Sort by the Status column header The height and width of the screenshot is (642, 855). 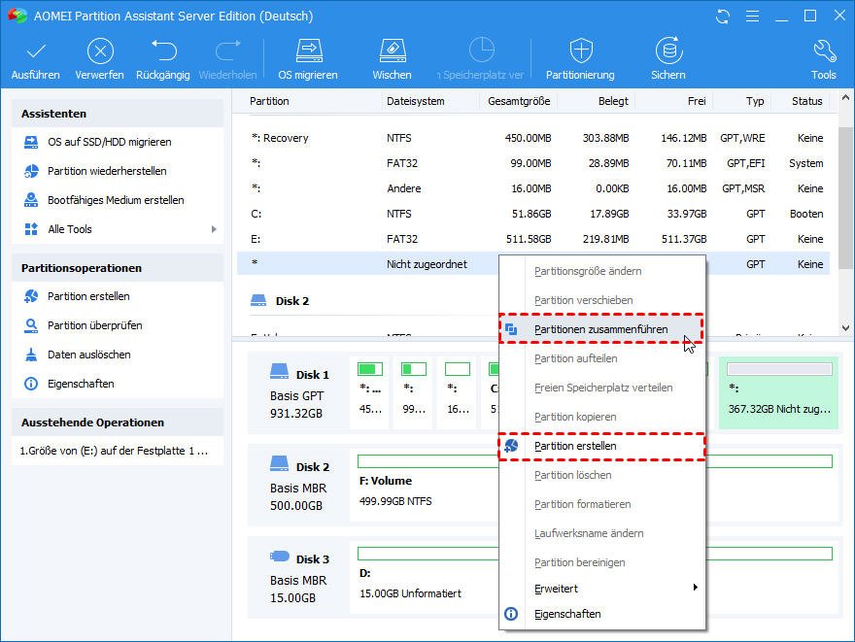click(807, 101)
